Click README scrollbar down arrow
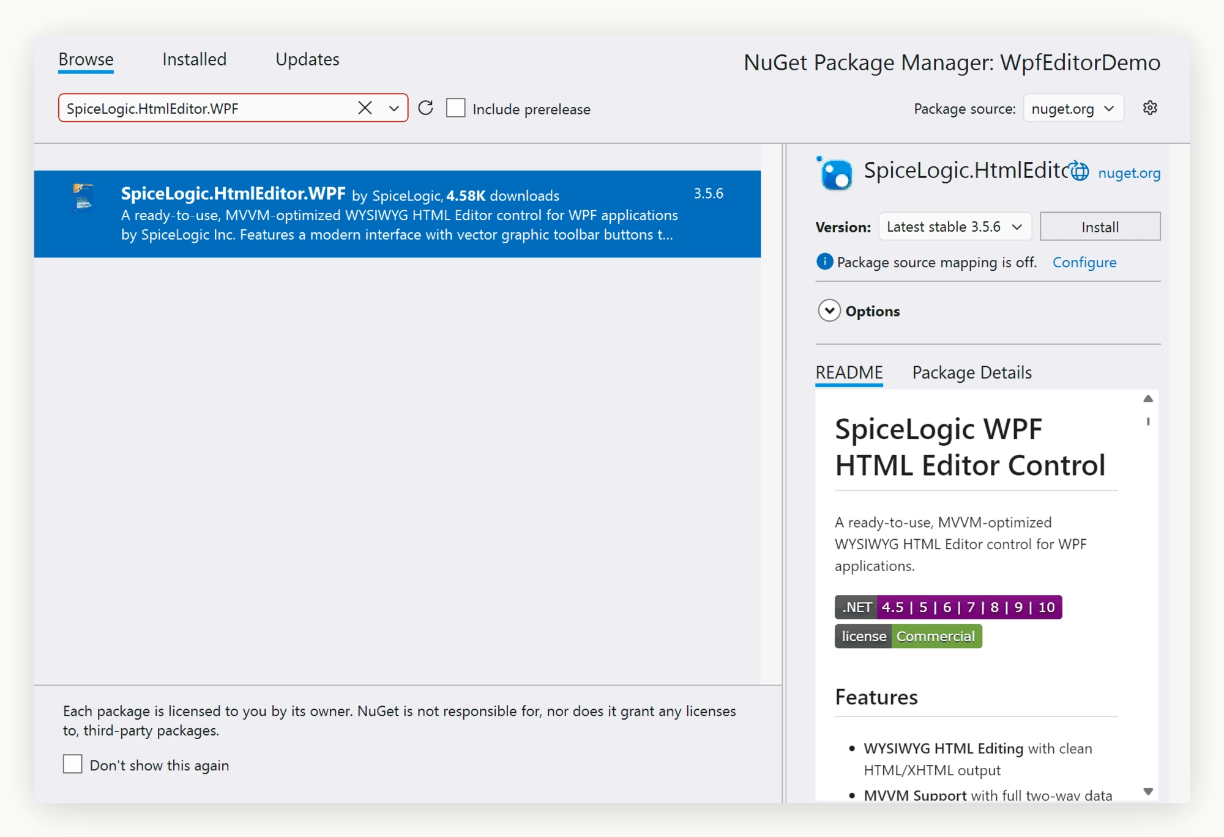 pyautogui.click(x=1148, y=792)
